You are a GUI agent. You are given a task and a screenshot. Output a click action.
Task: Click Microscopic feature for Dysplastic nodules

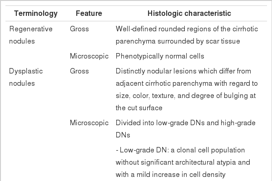click(89, 123)
